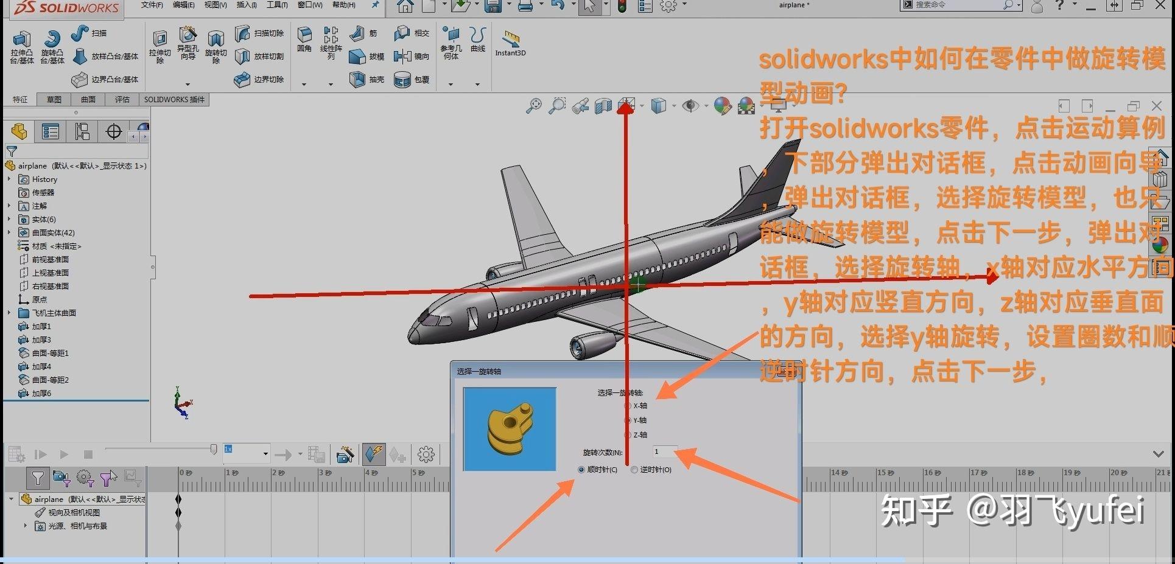Toggle Filter Selected funnel with cursor
The height and width of the screenshot is (564, 1175).
[109, 478]
